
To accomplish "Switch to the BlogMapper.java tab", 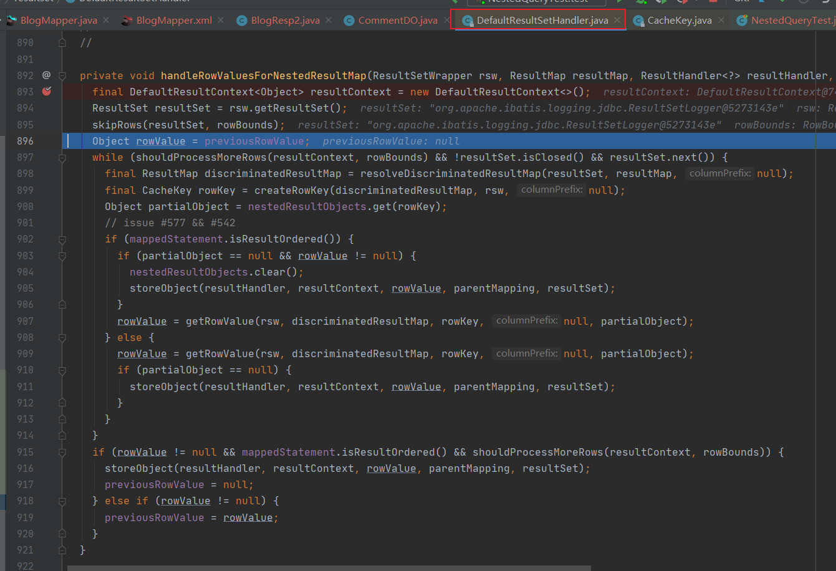I will 59,21.
